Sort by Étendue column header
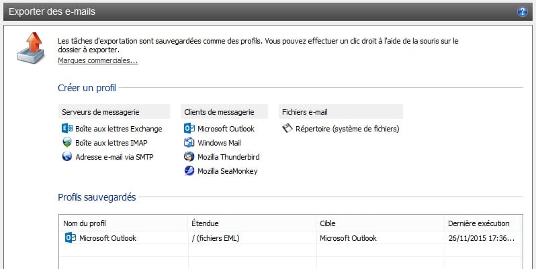Screen dimensions: 536x269 [206, 223]
